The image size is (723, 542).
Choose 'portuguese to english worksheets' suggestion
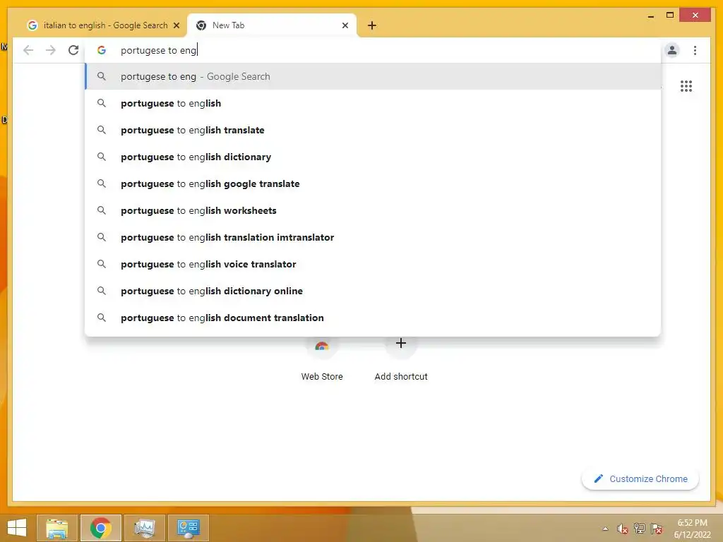coord(373,210)
